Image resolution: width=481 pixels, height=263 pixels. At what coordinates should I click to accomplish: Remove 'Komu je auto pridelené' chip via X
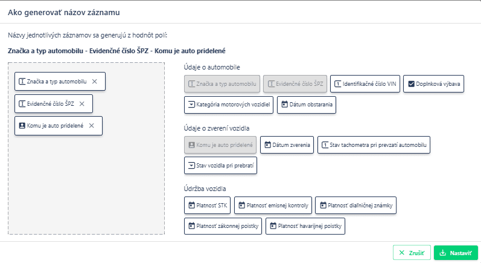(x=91, y=126)
